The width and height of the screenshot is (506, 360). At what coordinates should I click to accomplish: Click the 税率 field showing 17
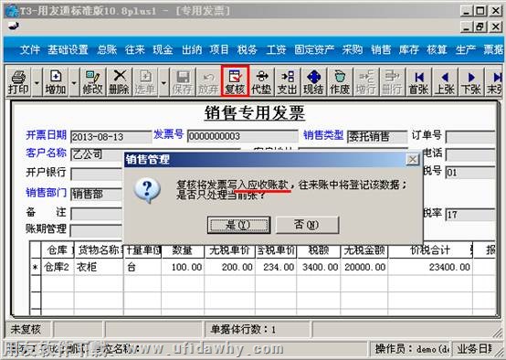470,215
